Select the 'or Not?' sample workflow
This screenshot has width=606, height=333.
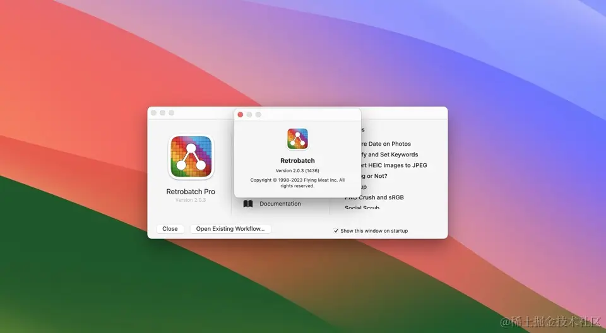(x=374, y=176)
